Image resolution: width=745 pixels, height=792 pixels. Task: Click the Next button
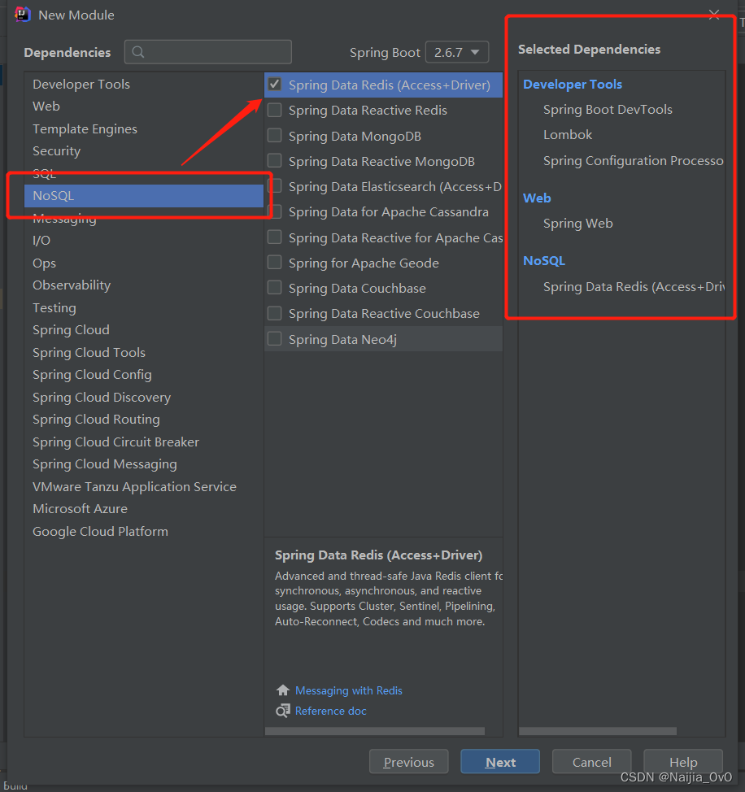point(500,762)
